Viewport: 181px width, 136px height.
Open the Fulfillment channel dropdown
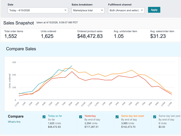coord(126,10)
